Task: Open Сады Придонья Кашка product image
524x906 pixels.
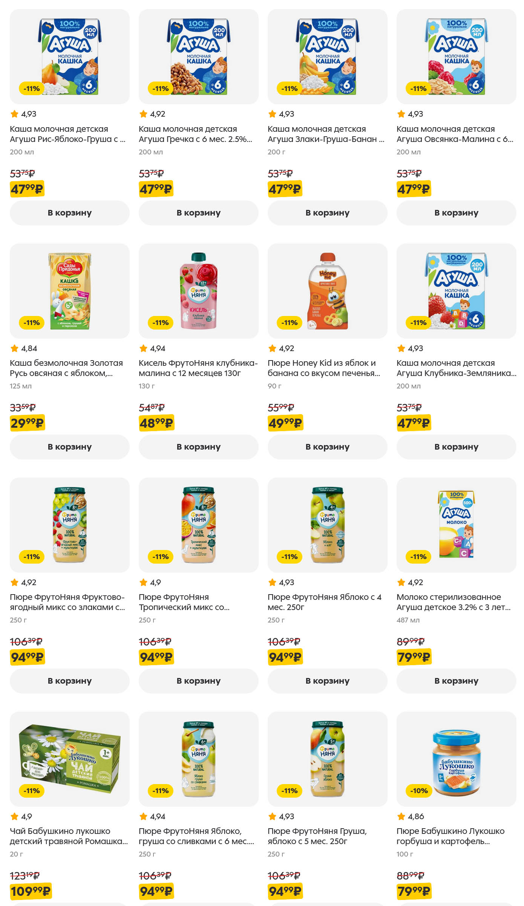Action: 70,291
